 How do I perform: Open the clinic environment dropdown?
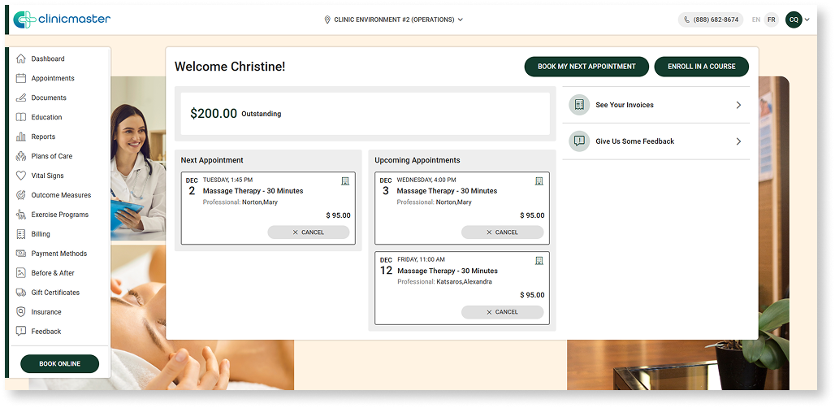click(x=393, y=20)
